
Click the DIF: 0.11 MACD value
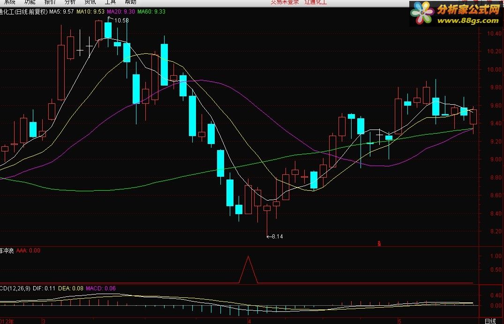(x=44, y=288)
